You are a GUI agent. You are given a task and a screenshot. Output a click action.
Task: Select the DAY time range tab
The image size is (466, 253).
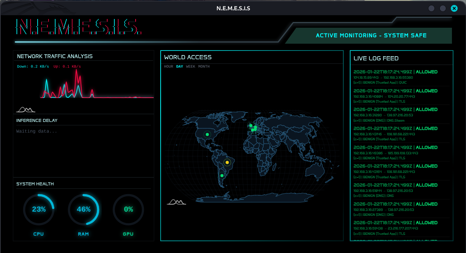tap(180, 66)
